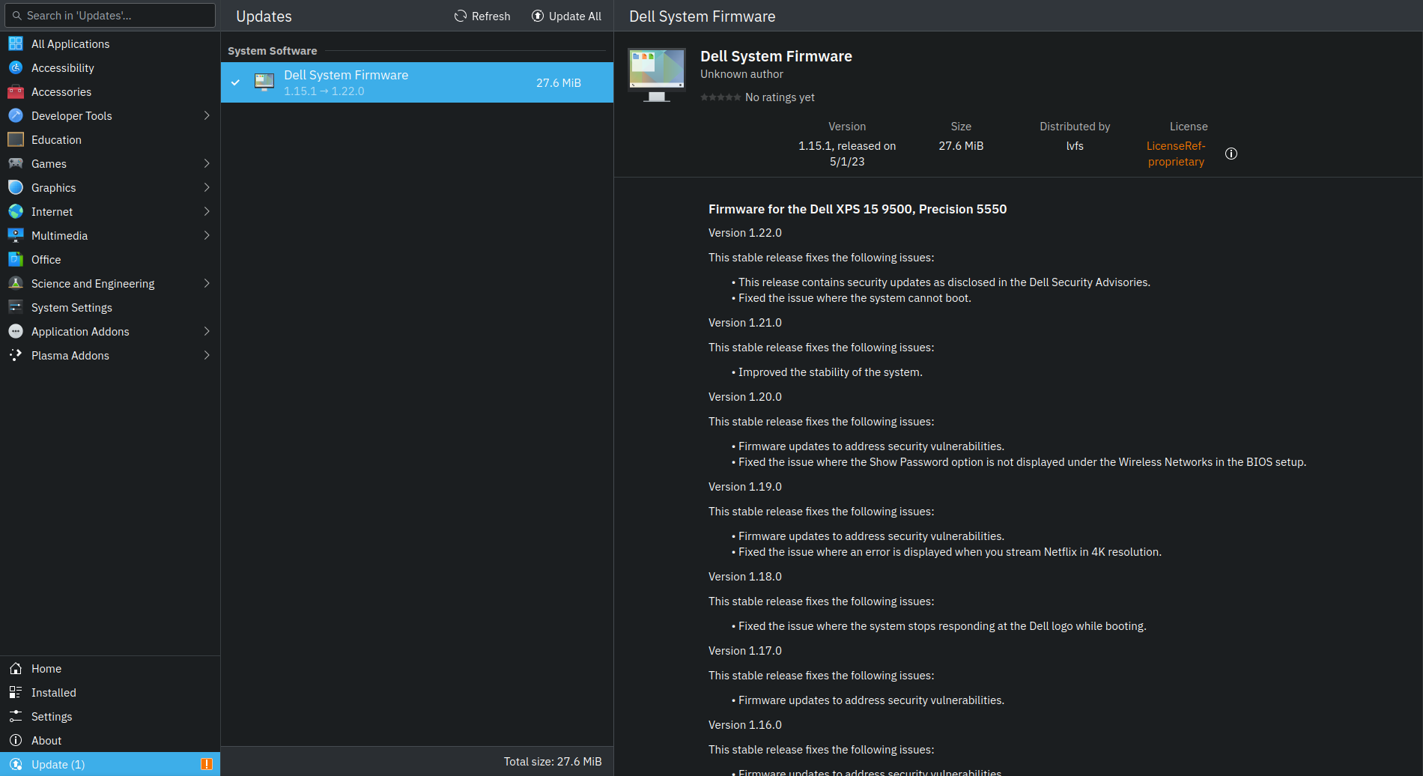The width and height of the screenshot is (1423, 776).
Task: Click the Accessories toolbox icon
Action: tap(16, 92)
